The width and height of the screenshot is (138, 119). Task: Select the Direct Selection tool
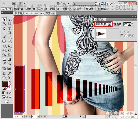[x=9, y=19]
